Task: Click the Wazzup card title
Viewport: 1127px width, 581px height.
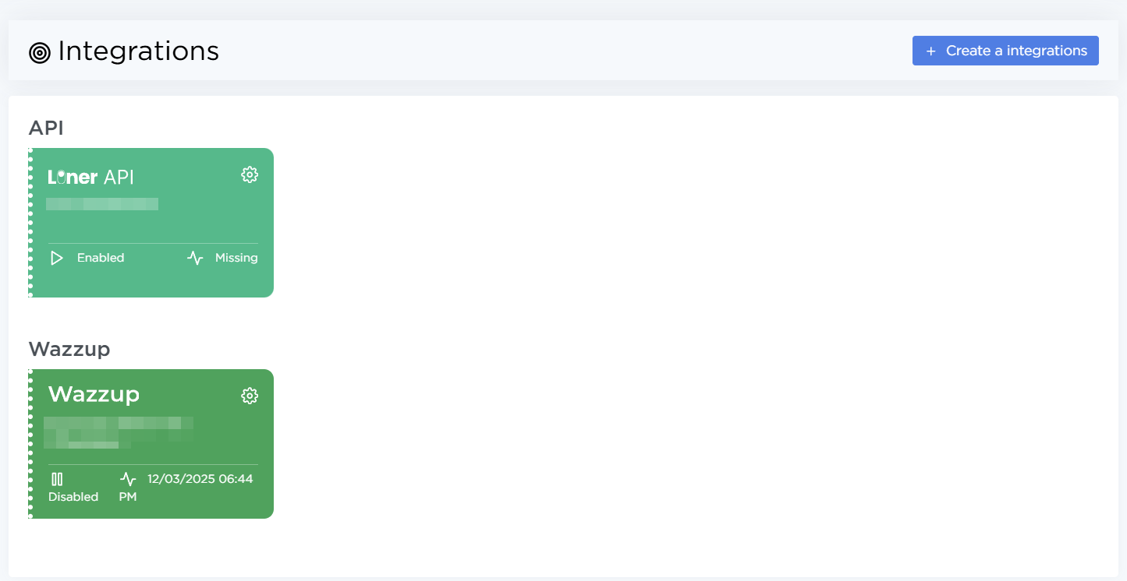Action: tap(94, 394)
